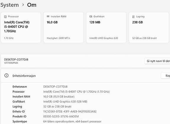170x124 pixels.
Task: Click the Prosessor chip icon
Action: click(x=5, y=17)
